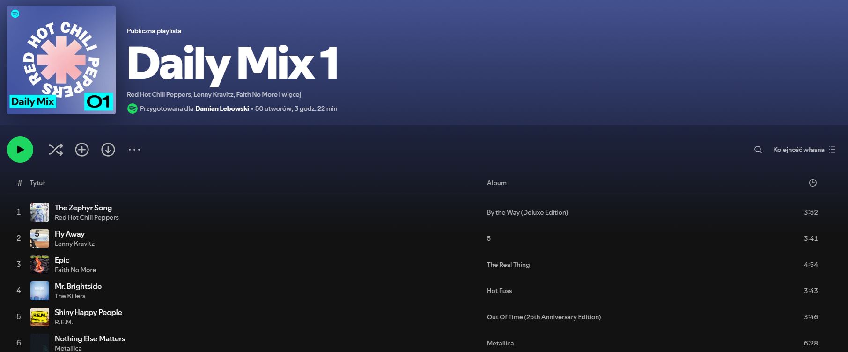Play the Daily Mix 1 playlist
Viewport: 848px width, 352px height.
click(20, 150)
